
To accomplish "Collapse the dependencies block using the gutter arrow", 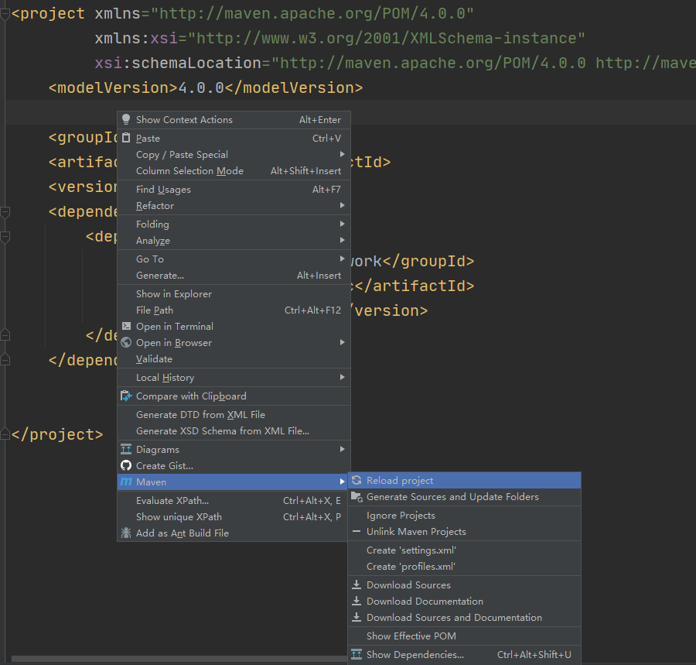I will 5,211.
